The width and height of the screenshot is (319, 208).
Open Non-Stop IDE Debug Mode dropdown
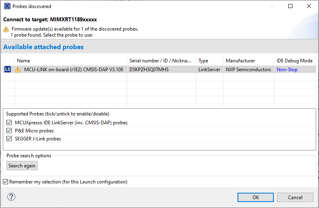pos(287,70)
